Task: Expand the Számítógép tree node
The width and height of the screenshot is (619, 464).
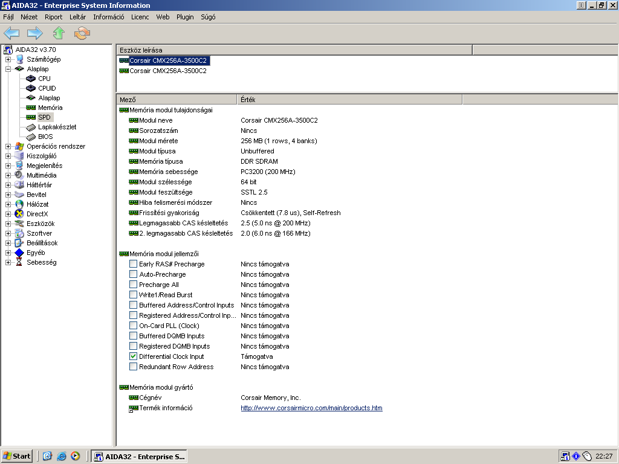Action: (8, 59)
